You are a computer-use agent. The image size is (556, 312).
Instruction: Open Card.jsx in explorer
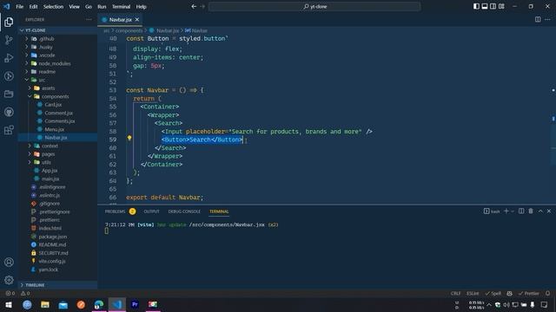coord(53,105)
